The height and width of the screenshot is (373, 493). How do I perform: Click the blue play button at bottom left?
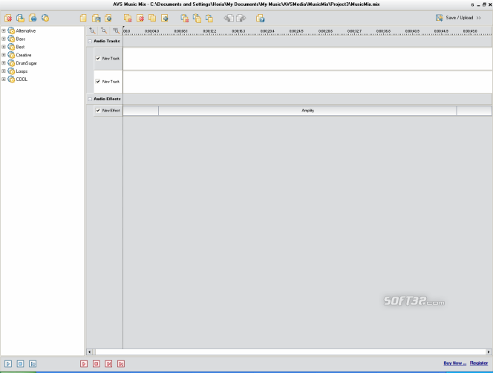coord(8,364)
